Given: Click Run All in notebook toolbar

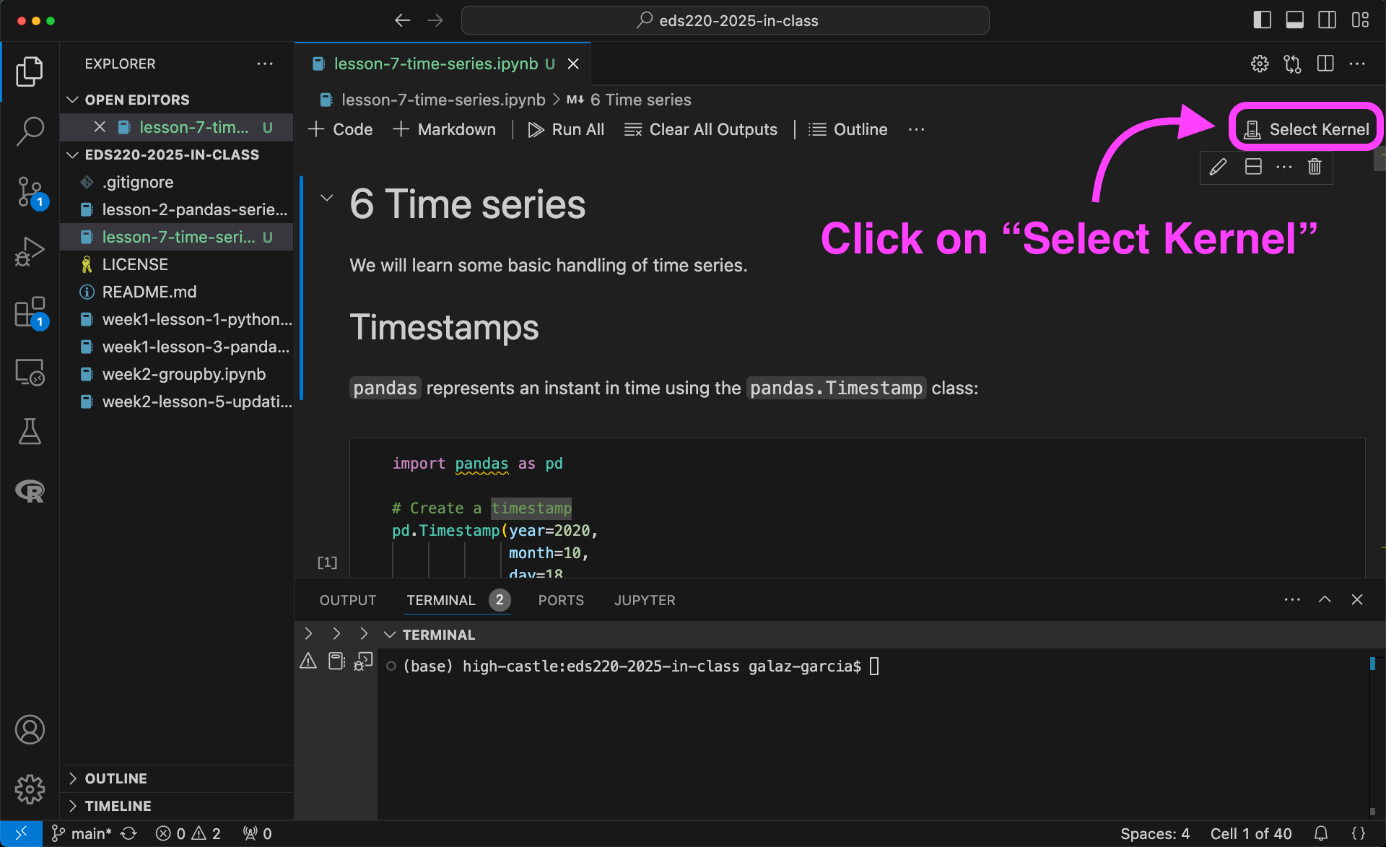Looking at the screenshot, I should pos(566,129).
